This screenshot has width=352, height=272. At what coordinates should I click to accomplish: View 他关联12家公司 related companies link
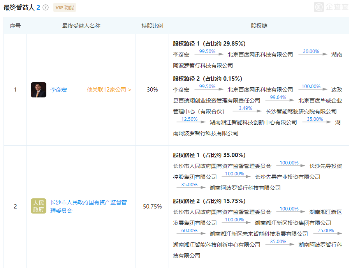click(x=109, y=90)
